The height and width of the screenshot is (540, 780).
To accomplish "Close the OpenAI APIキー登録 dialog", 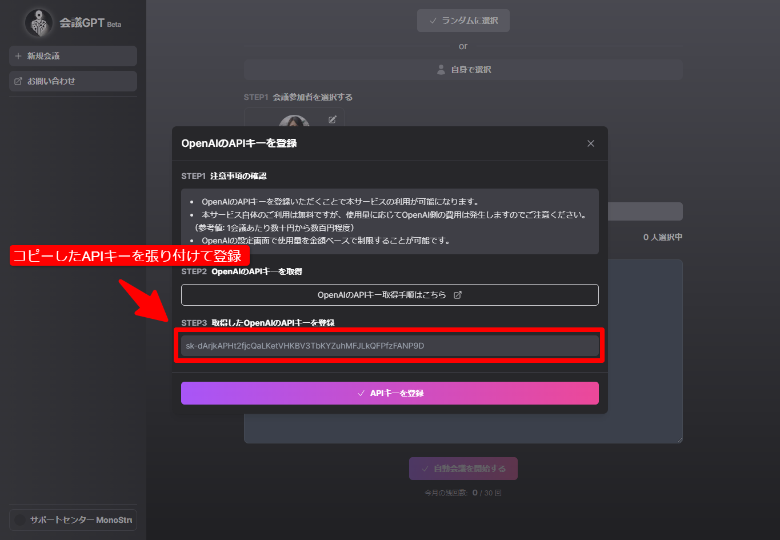I will click(590, 143).
